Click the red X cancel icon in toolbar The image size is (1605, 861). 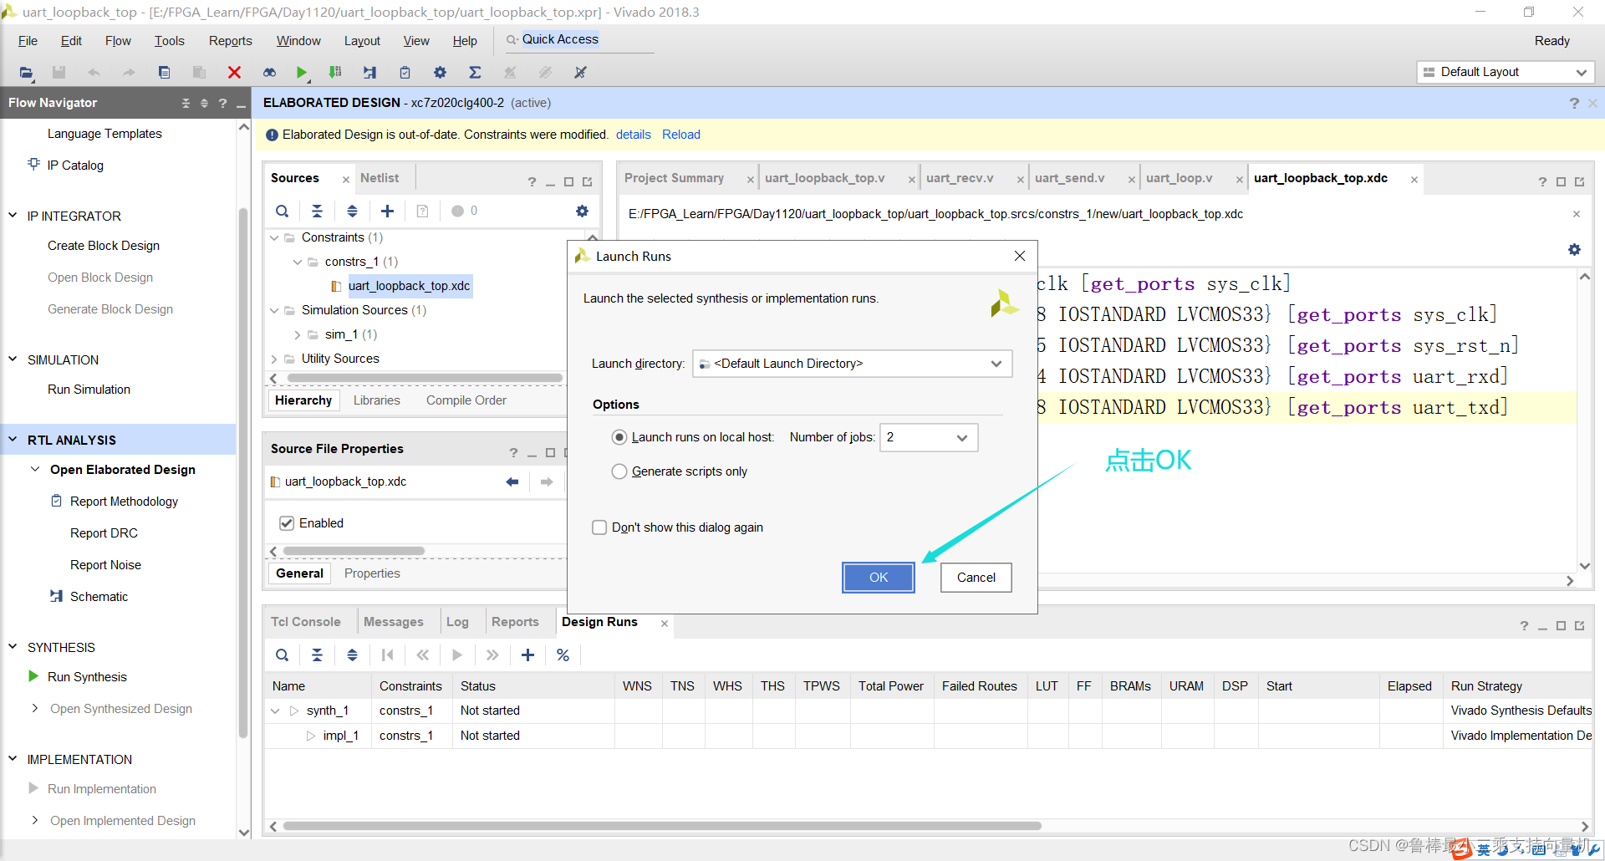click(235, 73)
